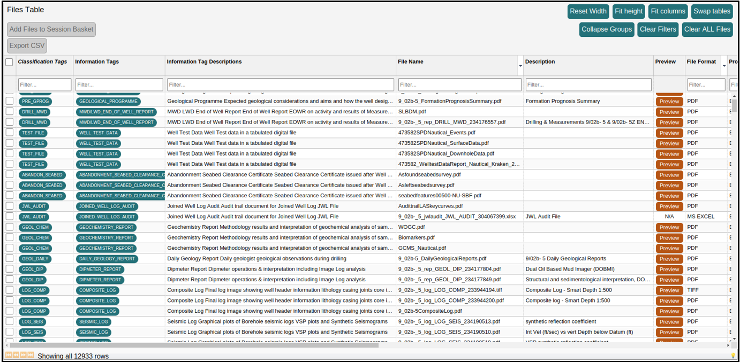This screenshot has width=740, height=362.
Task: Click DIPMETER_REPORT tag for GEOL_DIP_234177849.pdf
Action: tap(100, 280)
